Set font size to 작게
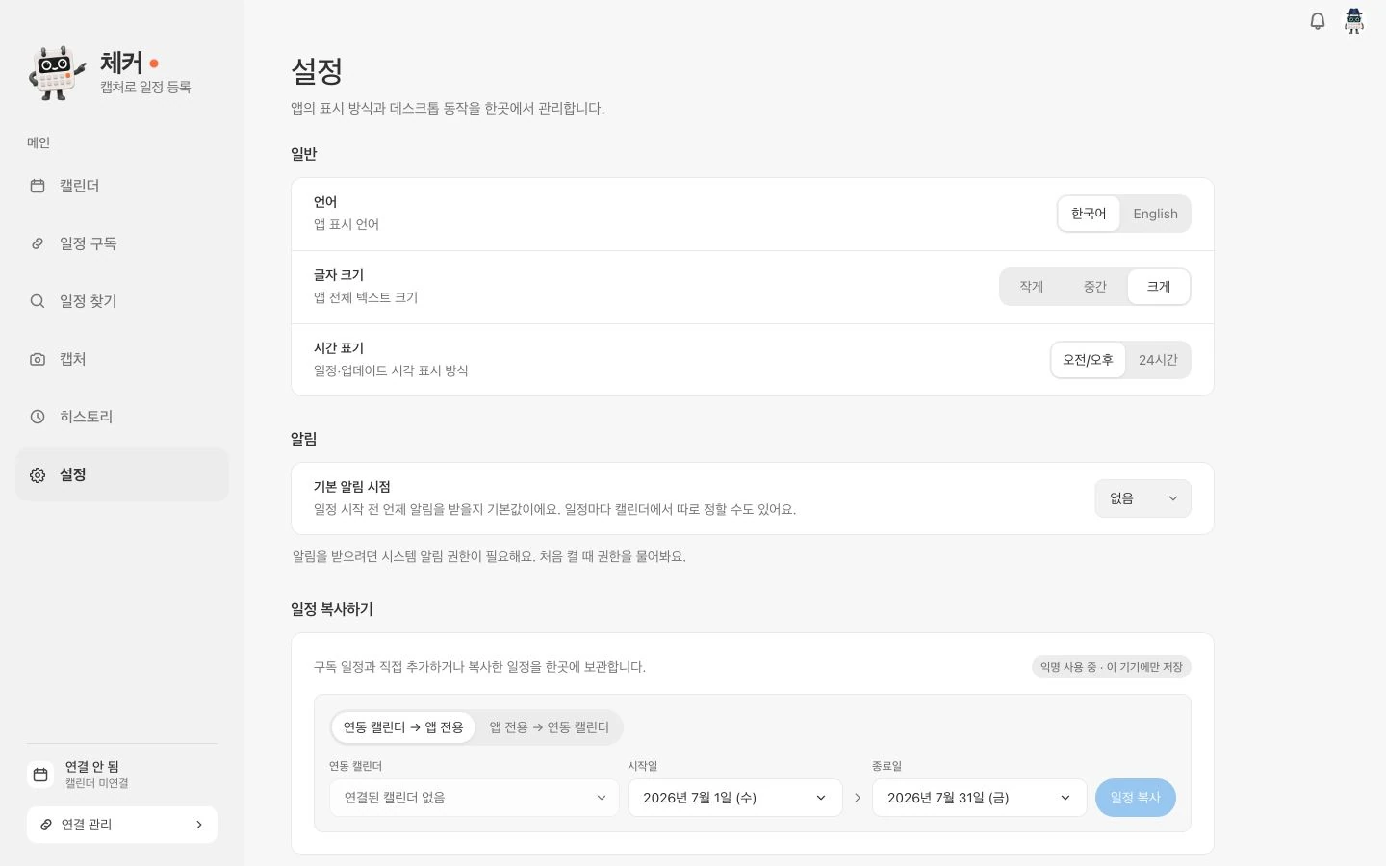This screenshot has width=1386, height=866. tap(1032, 287)
